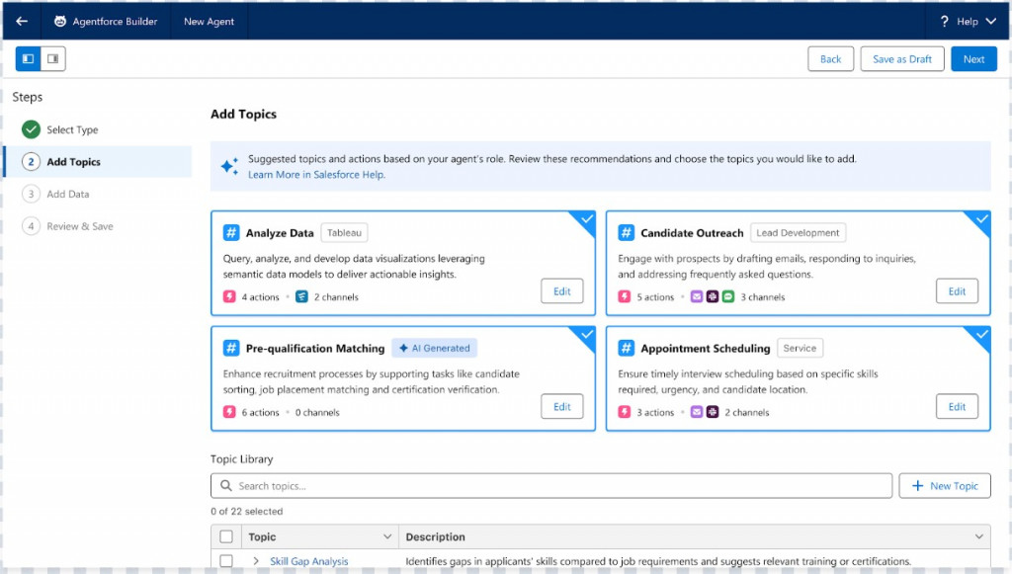Open the Help menu chevron
The height and width of the screenshot is (574, 1012).
pyautogui.click(x=991, y=22)
